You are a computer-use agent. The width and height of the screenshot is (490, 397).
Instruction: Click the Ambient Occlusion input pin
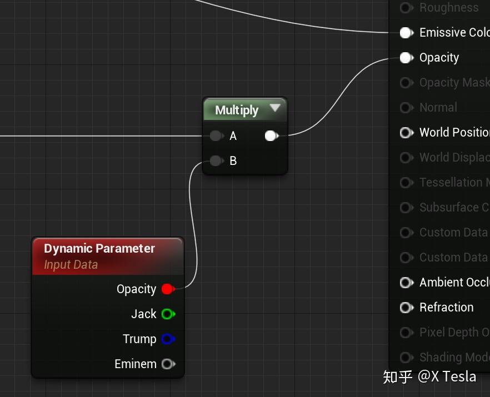pyautogui.click(x=406, y=283)
